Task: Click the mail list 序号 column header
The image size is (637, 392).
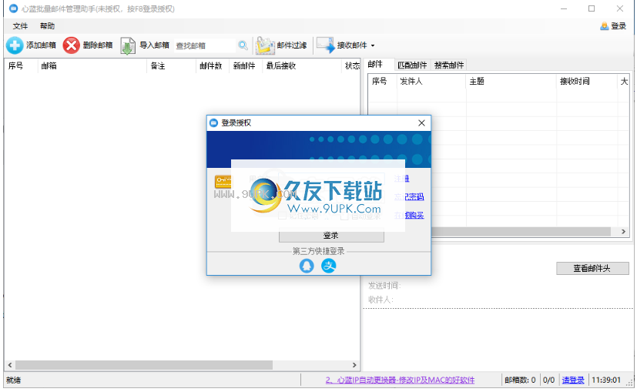Action: click(x=379, y=81)
